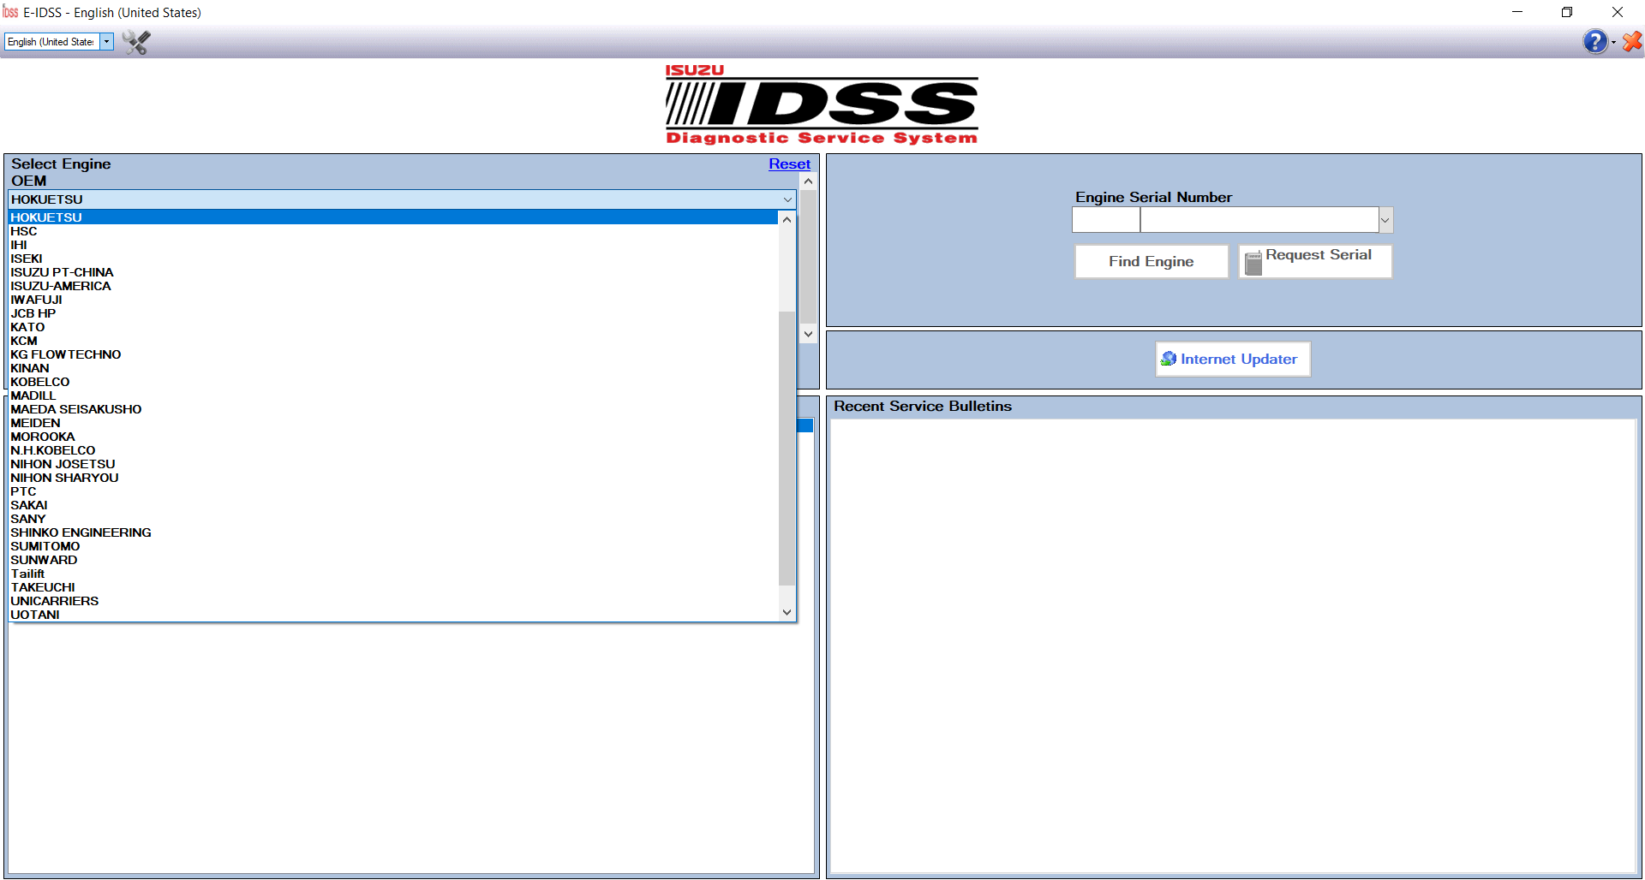Choose KOBELCO from OEM list
This screenshot has height=880, width=1645.
393,382
